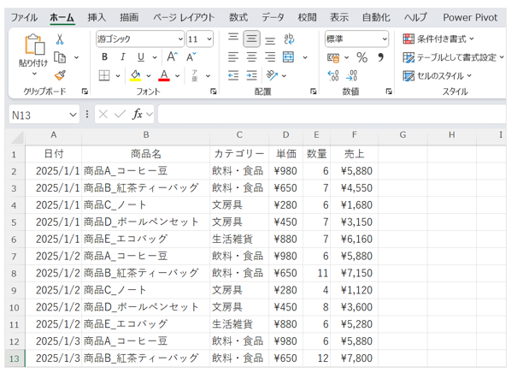Click the text Orientation icon
517x373 pixels.
272,75
